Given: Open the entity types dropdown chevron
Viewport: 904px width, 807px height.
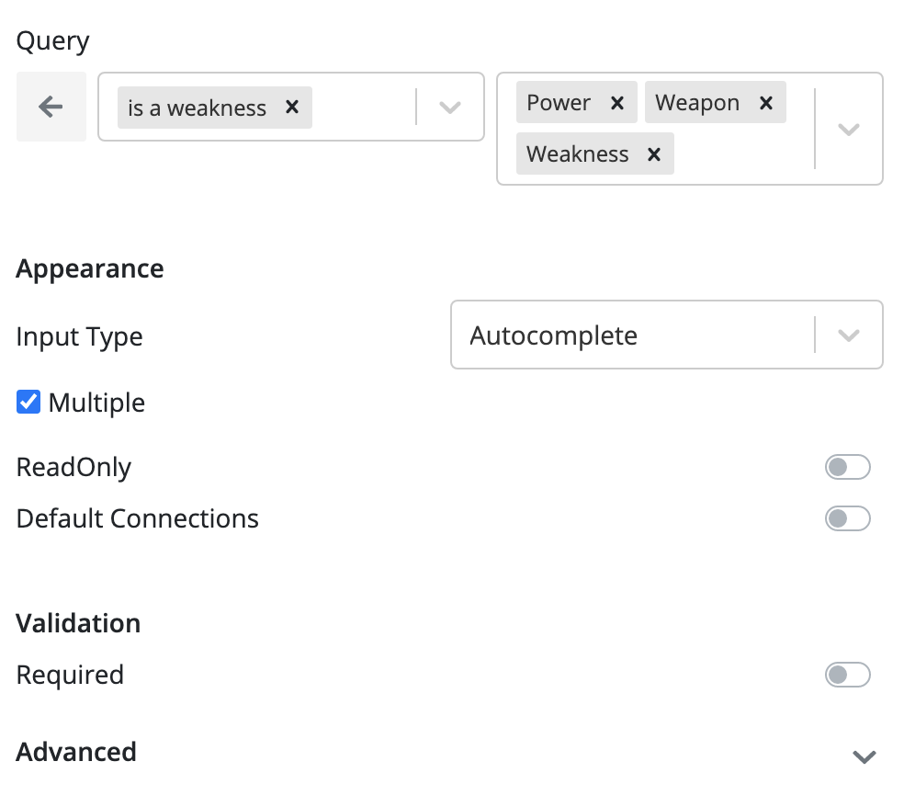Looking at the screenshot, I should tap(848, 130).
